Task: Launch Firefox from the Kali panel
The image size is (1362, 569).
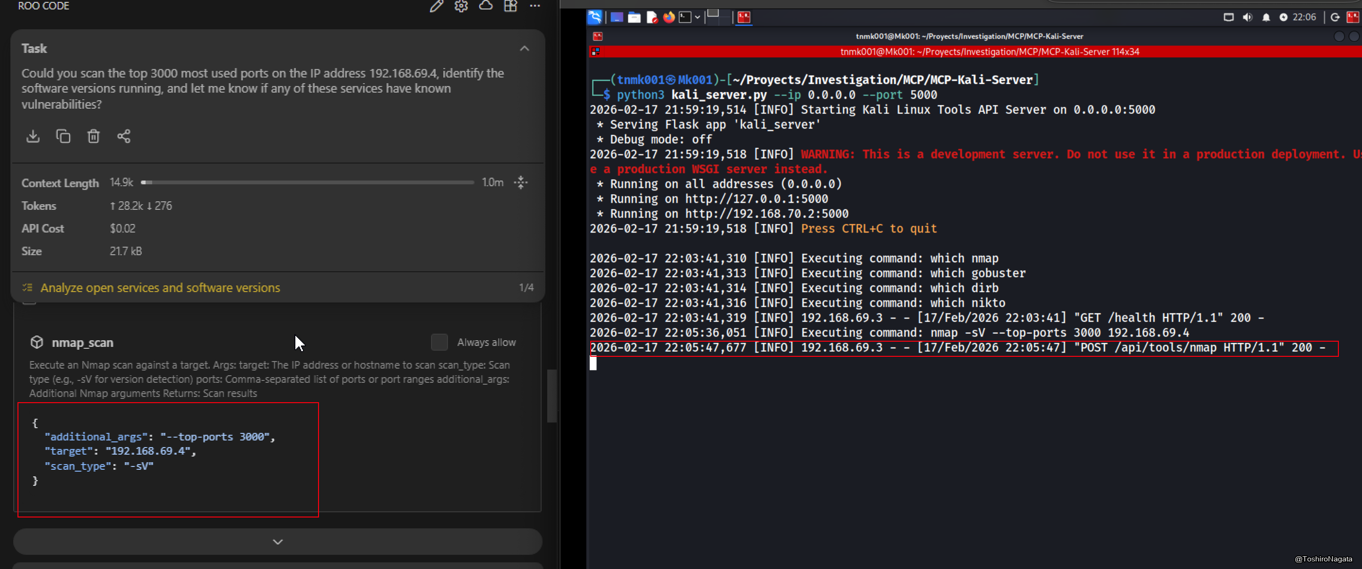Action: coord(669,17)
